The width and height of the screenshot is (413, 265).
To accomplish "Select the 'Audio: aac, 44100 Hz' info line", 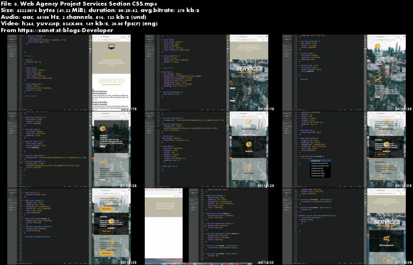I will (73, 17).
